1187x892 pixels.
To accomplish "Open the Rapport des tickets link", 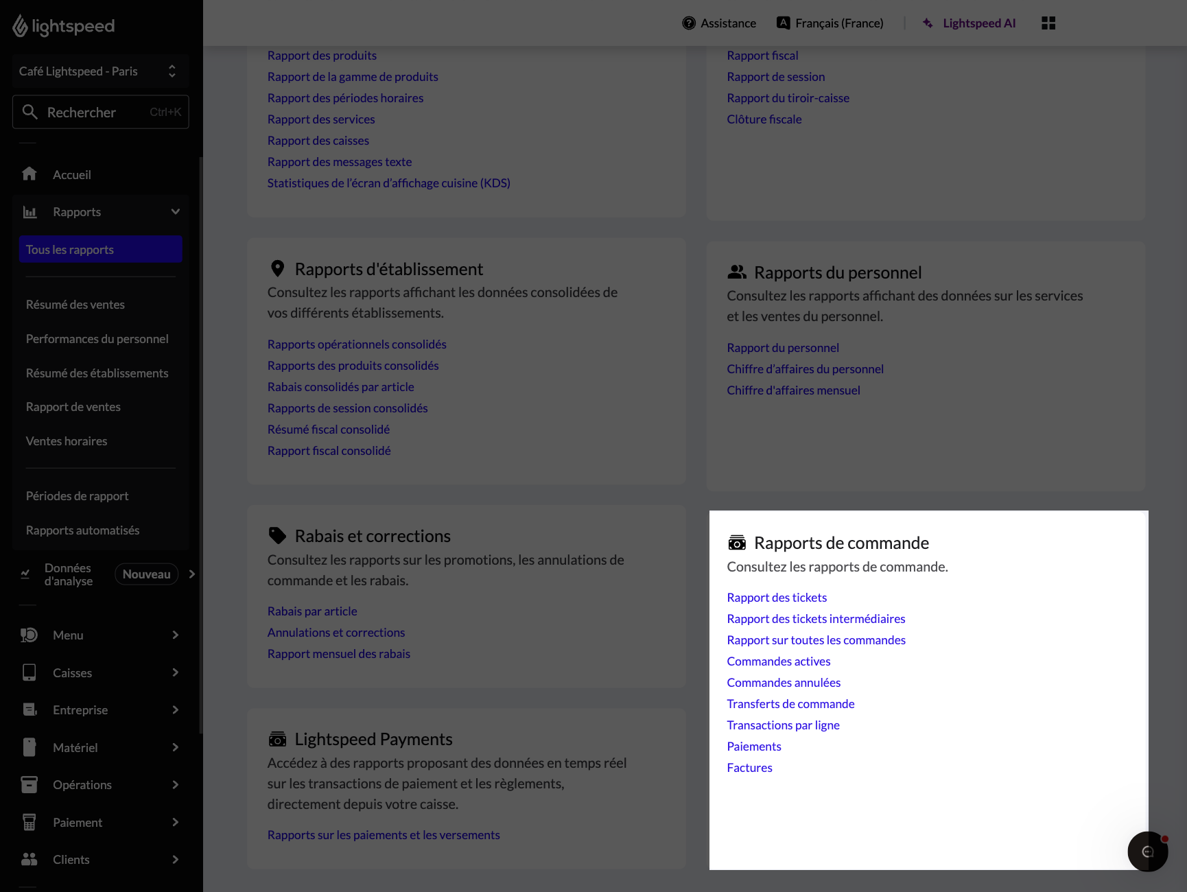I will tap(777, 597).
